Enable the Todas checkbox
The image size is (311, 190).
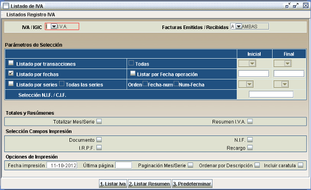pyautogui.click(x=131, y=63)
